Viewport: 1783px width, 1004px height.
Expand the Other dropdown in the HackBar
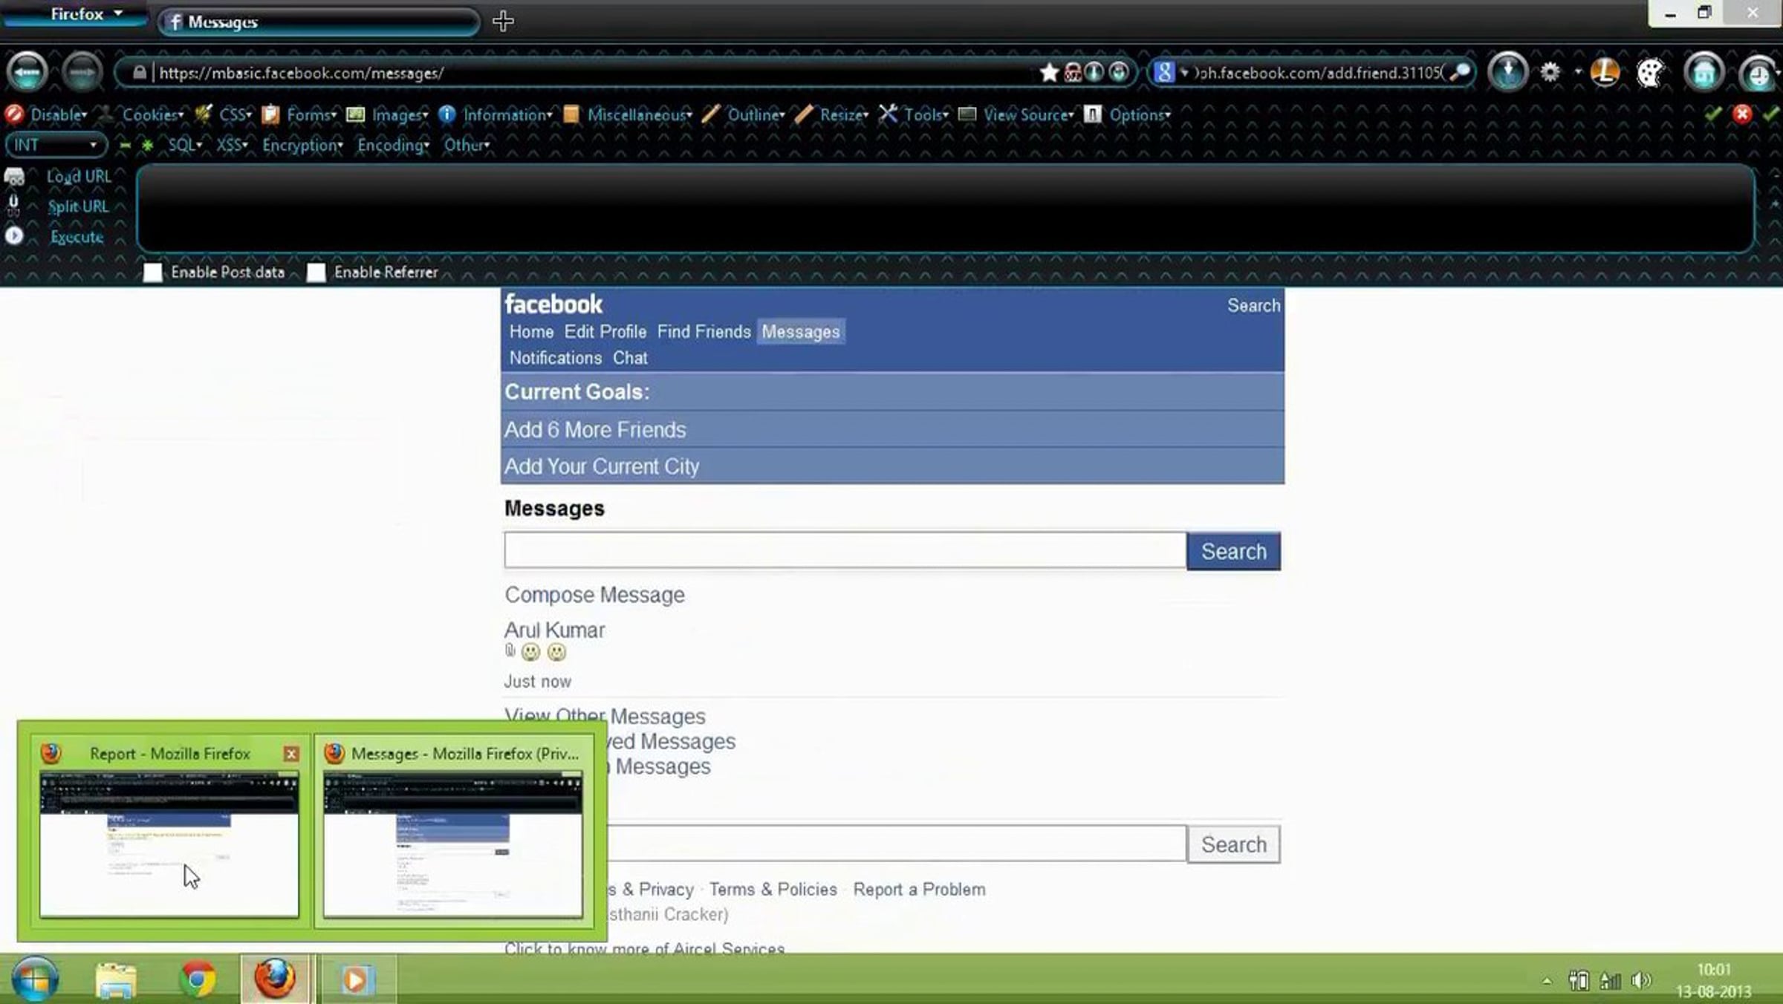467,145
